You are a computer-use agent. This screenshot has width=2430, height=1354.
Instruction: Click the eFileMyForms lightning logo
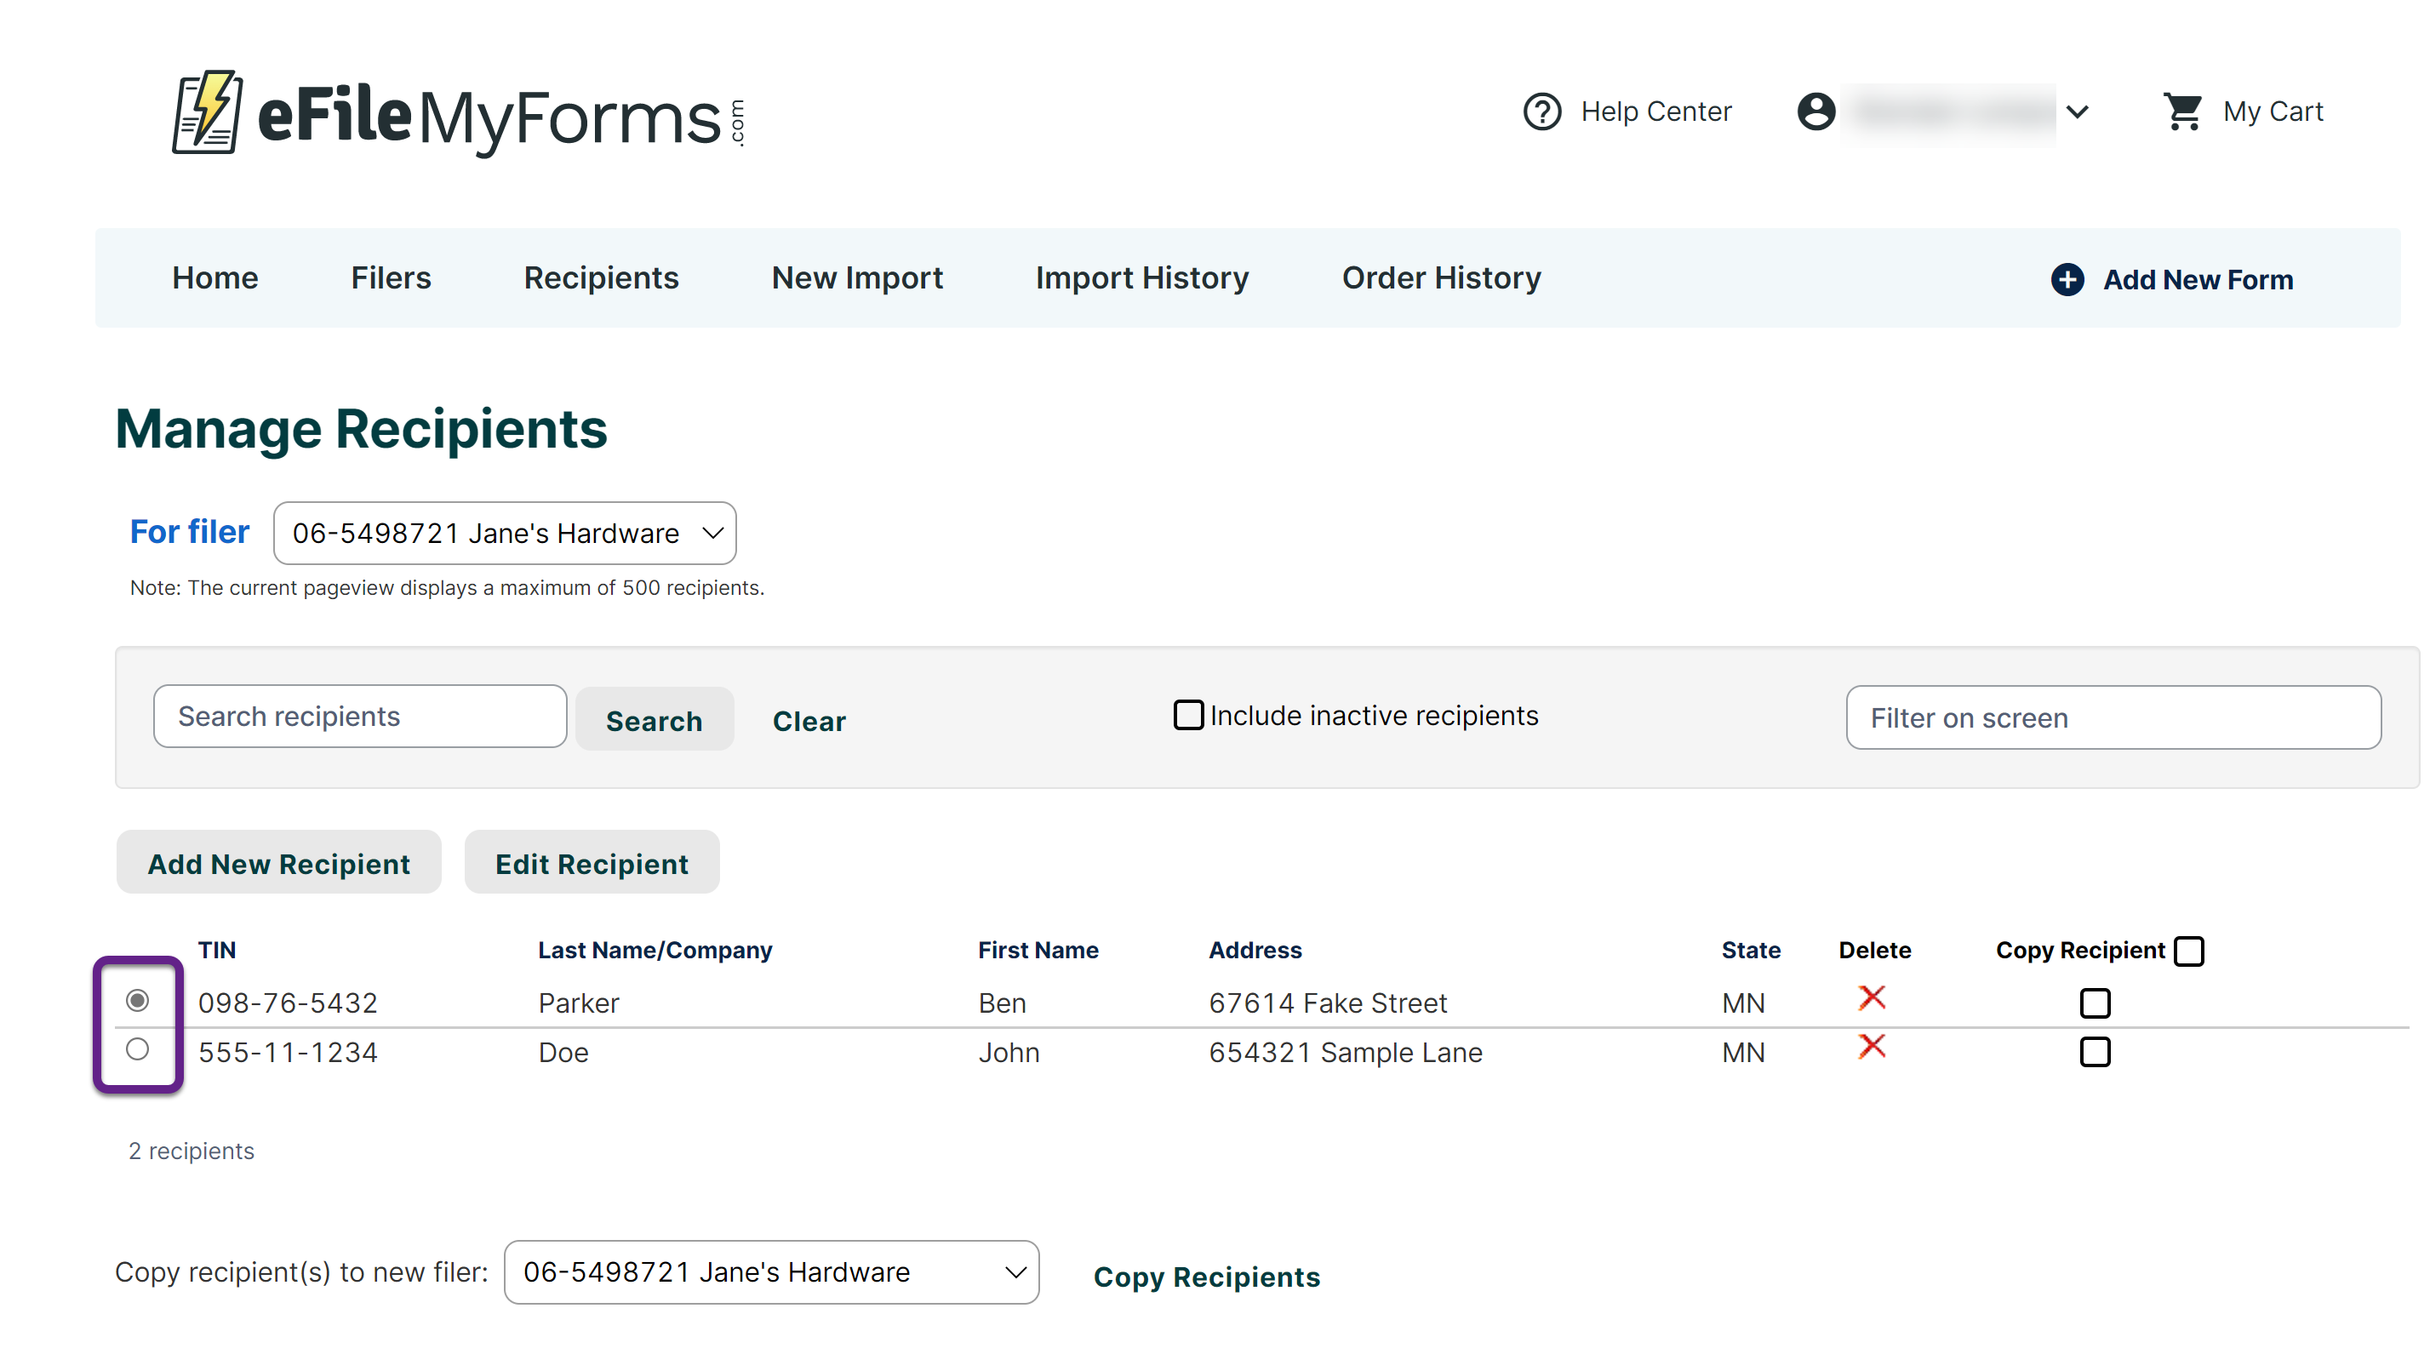point(207,112)
